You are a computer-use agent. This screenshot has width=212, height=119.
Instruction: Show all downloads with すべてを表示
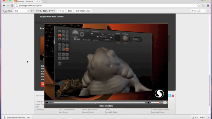198,117
